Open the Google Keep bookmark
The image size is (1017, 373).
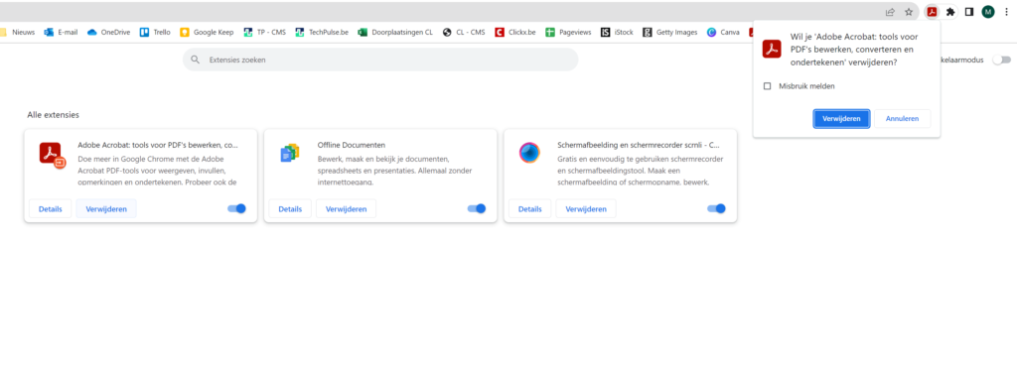coord(207,32)
